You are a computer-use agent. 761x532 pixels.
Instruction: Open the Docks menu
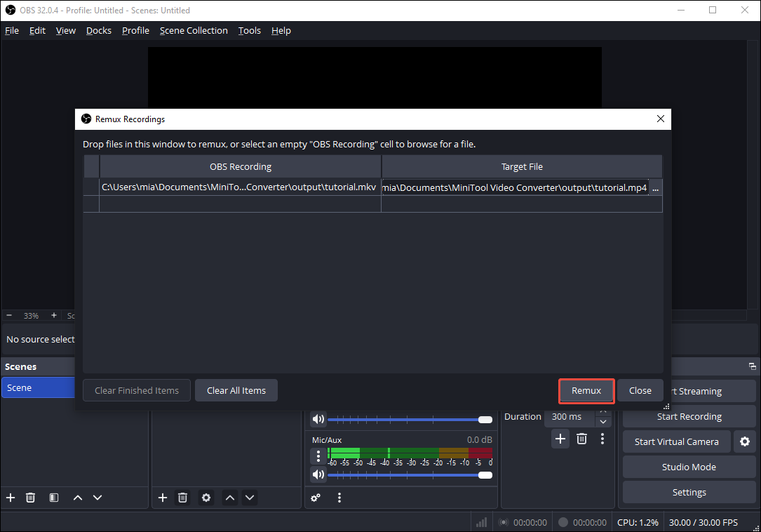(x=98, y=30)
